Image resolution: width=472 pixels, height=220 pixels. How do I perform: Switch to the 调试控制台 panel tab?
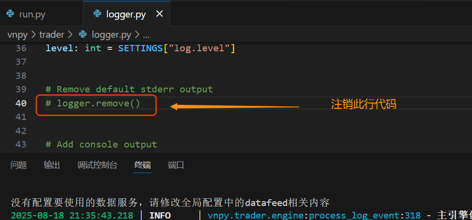click(97, 165)
